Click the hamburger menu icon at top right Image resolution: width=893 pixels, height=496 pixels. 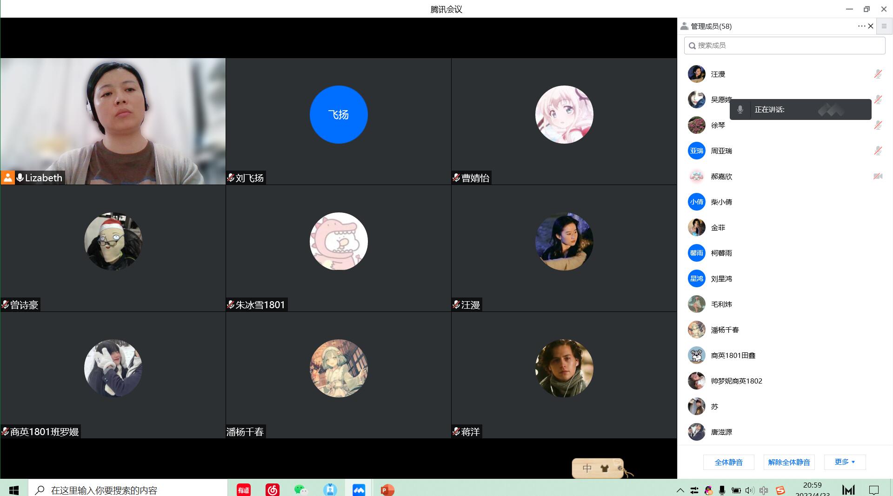coord(884,26)
